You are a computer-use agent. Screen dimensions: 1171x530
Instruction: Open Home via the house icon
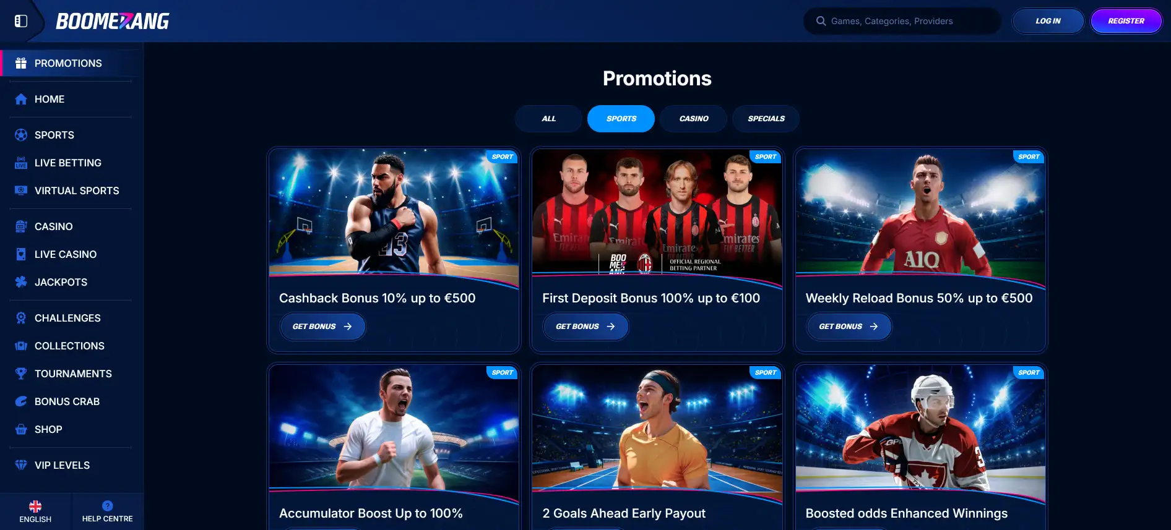21,99
